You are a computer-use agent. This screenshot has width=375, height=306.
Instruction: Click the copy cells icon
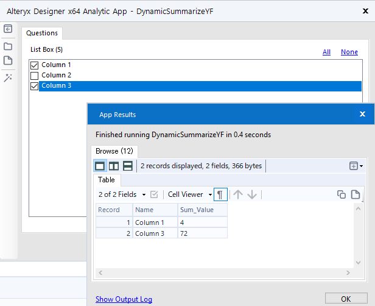(342, 194)
